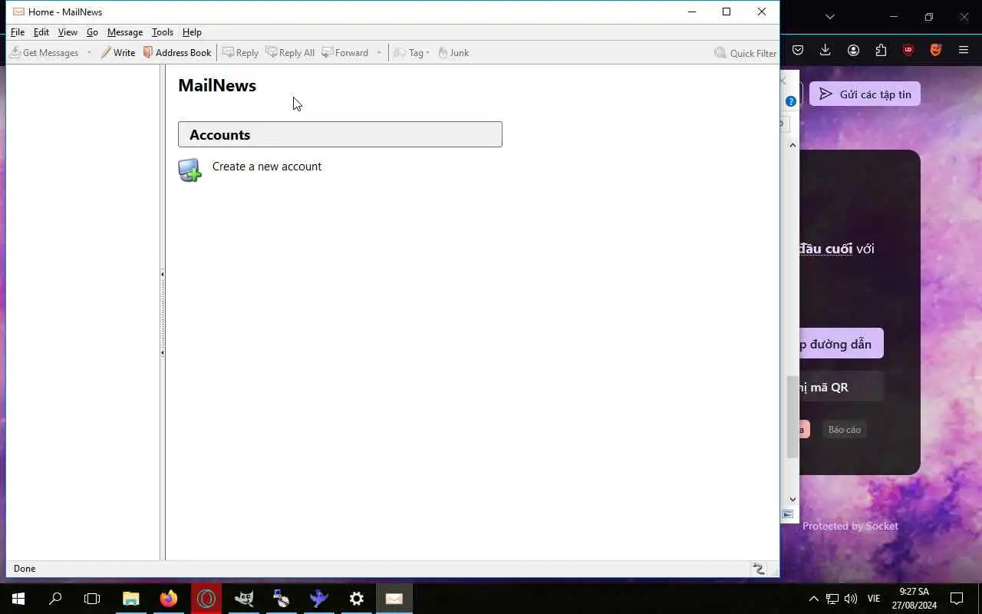The width and height of the screenshot is (982, 614).
Task: Open the Edit menu
Action: (x=41, y=32)
